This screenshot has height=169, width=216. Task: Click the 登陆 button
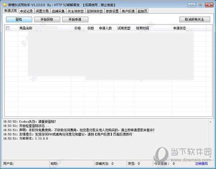click(x=19, y=19)
